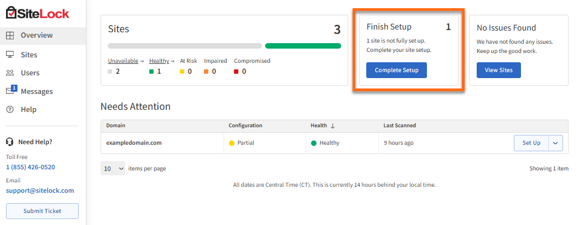Screen dimensions: 580x225
Task: Expand the Set Up dropdown arrow
Action: [x=555, y=143]
